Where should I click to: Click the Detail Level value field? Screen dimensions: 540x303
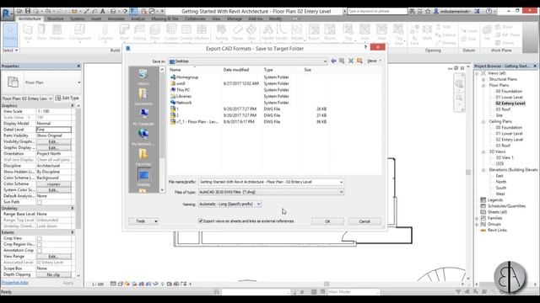pos(54,130)
